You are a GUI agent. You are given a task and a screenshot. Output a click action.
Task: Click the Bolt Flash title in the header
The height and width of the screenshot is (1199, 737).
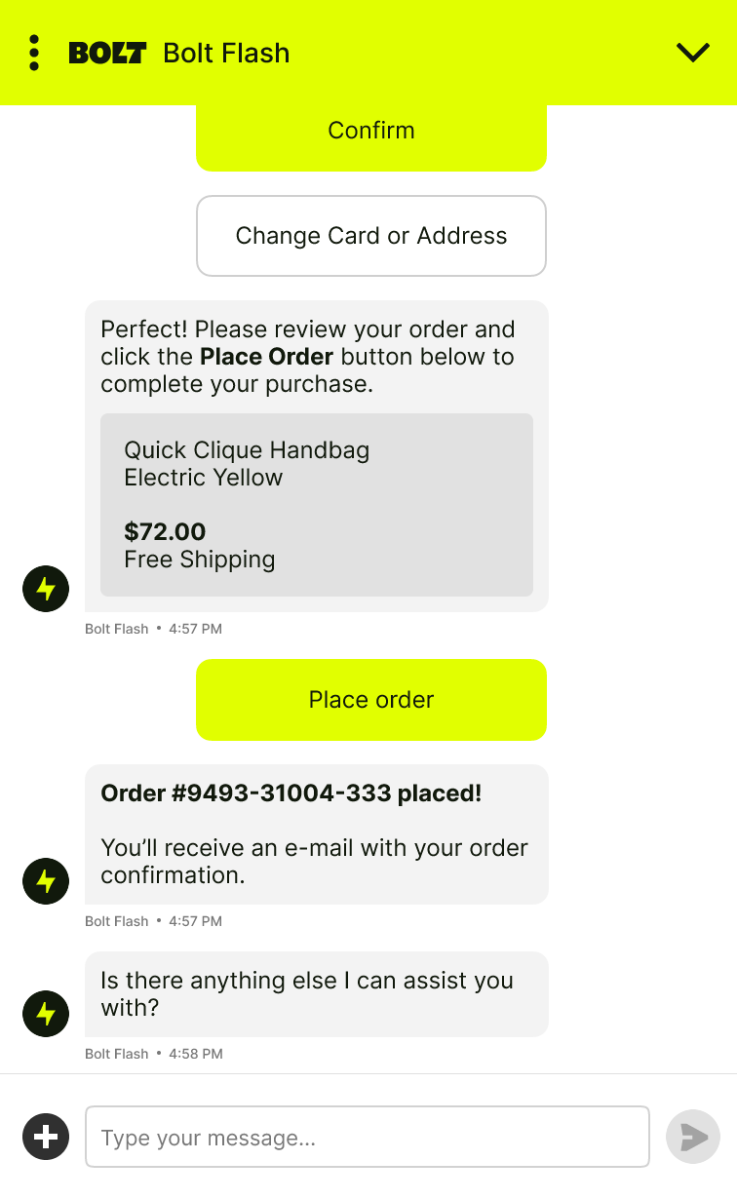(x=225, y=53)
